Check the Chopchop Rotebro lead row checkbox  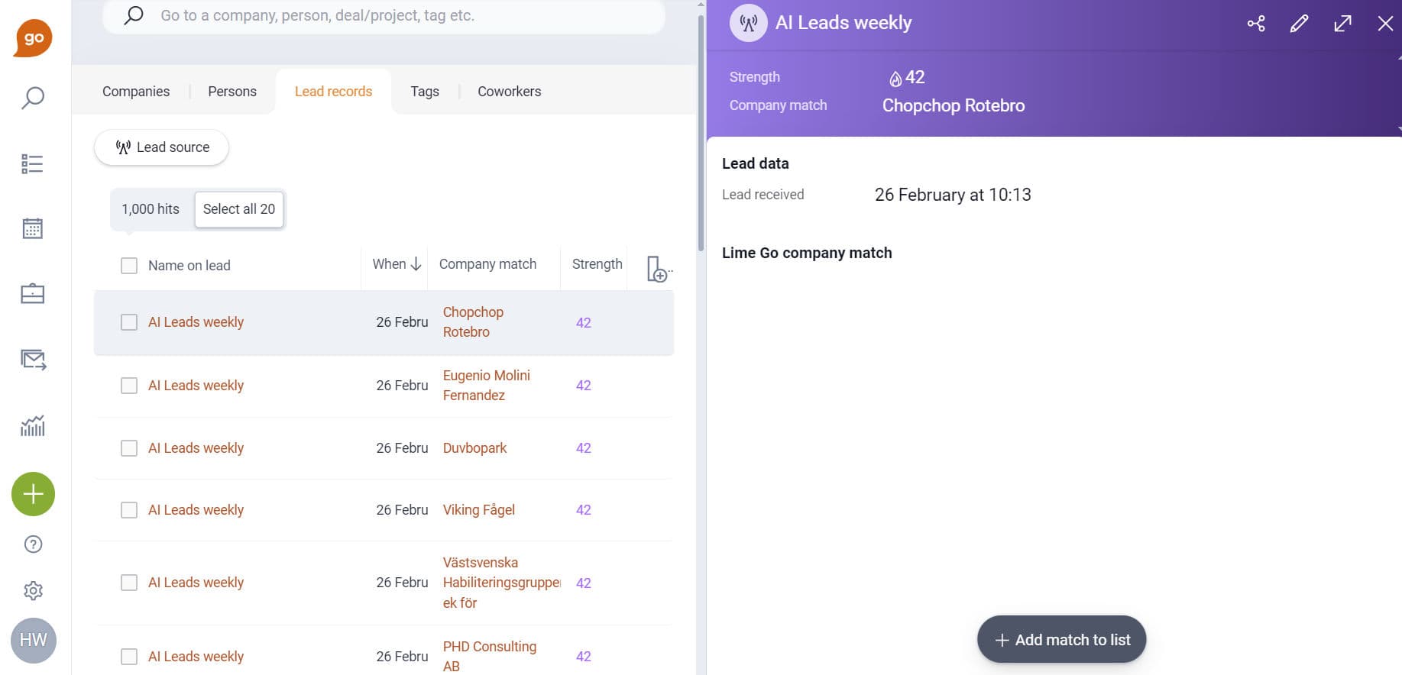coord(129,322)
